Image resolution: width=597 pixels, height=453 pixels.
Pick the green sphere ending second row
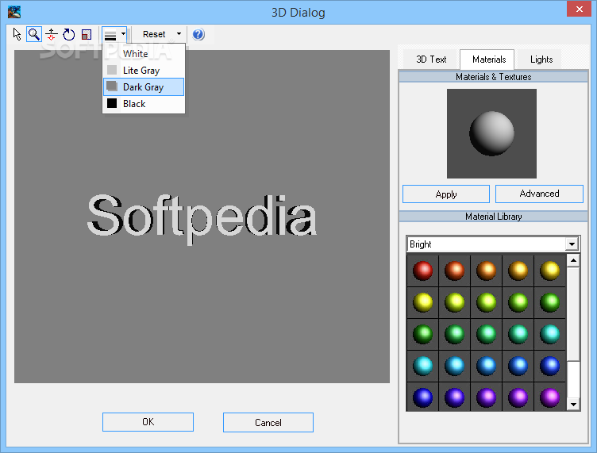pos(550,303)
